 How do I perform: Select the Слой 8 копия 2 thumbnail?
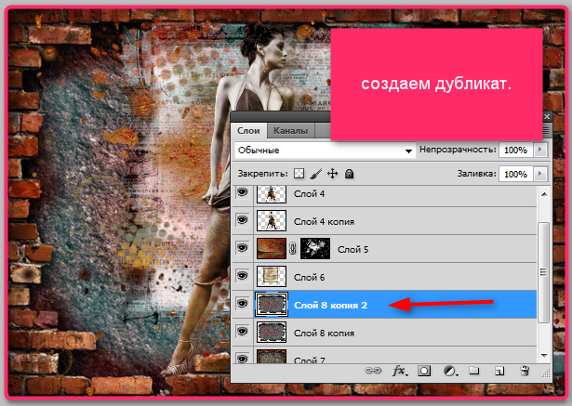[272, 305]
